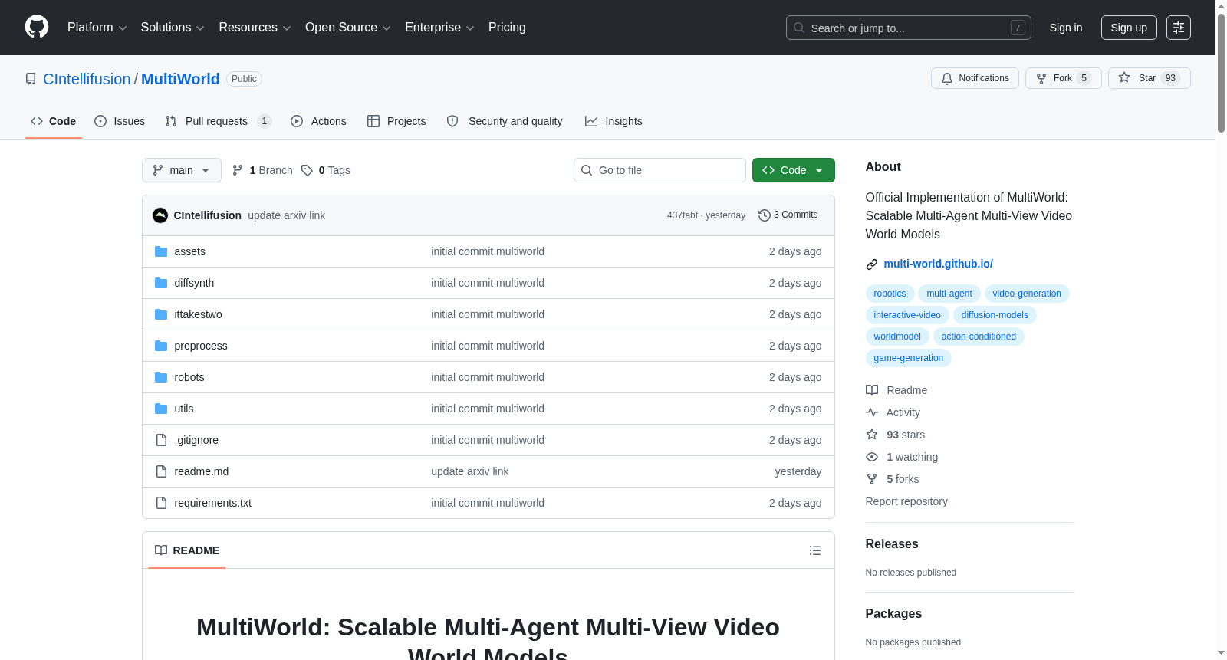Click the avatar of CIntellifusion in commit bar
This screenshot has width=1227, height=660.
click(x=160, y=215)
